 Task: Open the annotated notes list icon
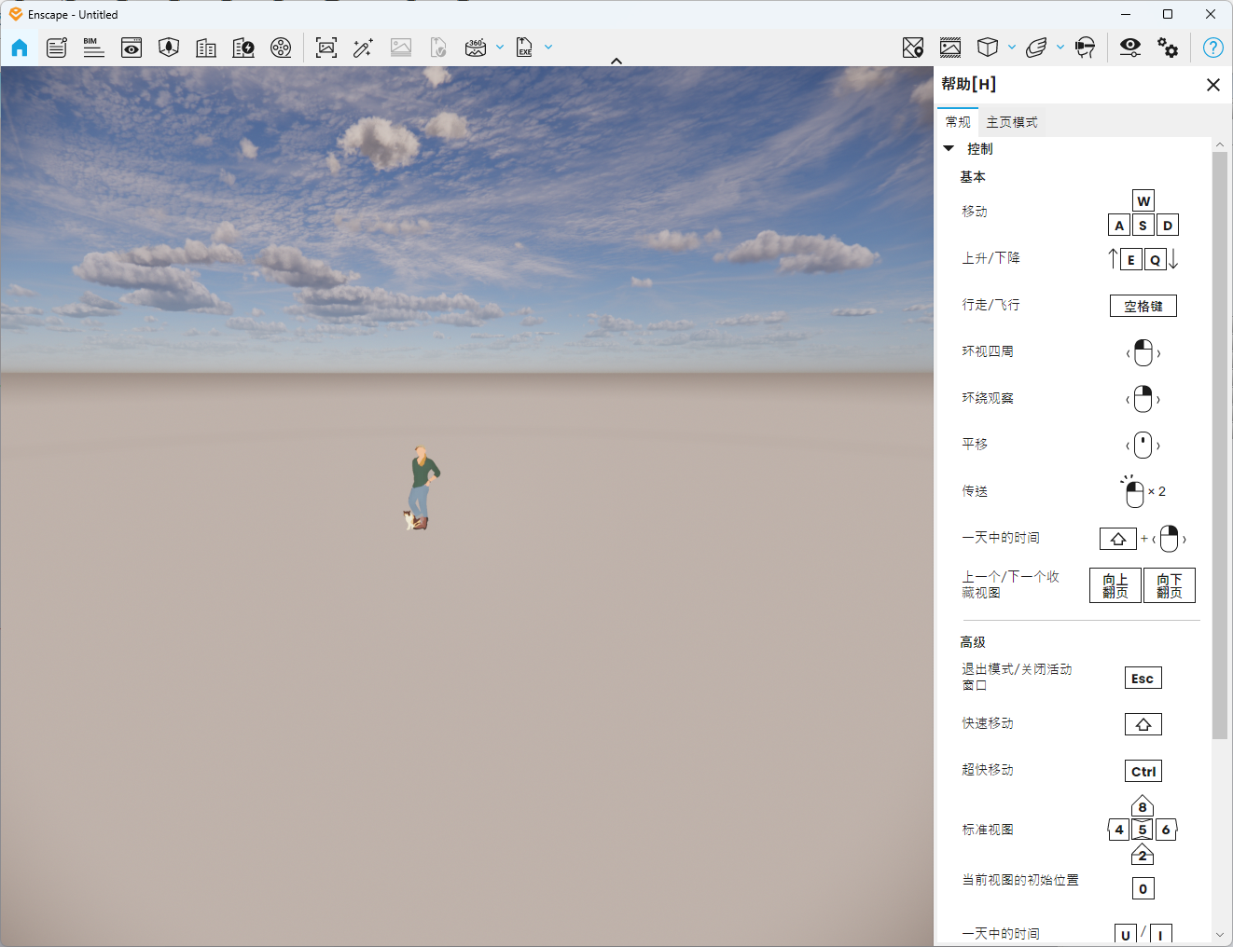click(x=57, y=48)
